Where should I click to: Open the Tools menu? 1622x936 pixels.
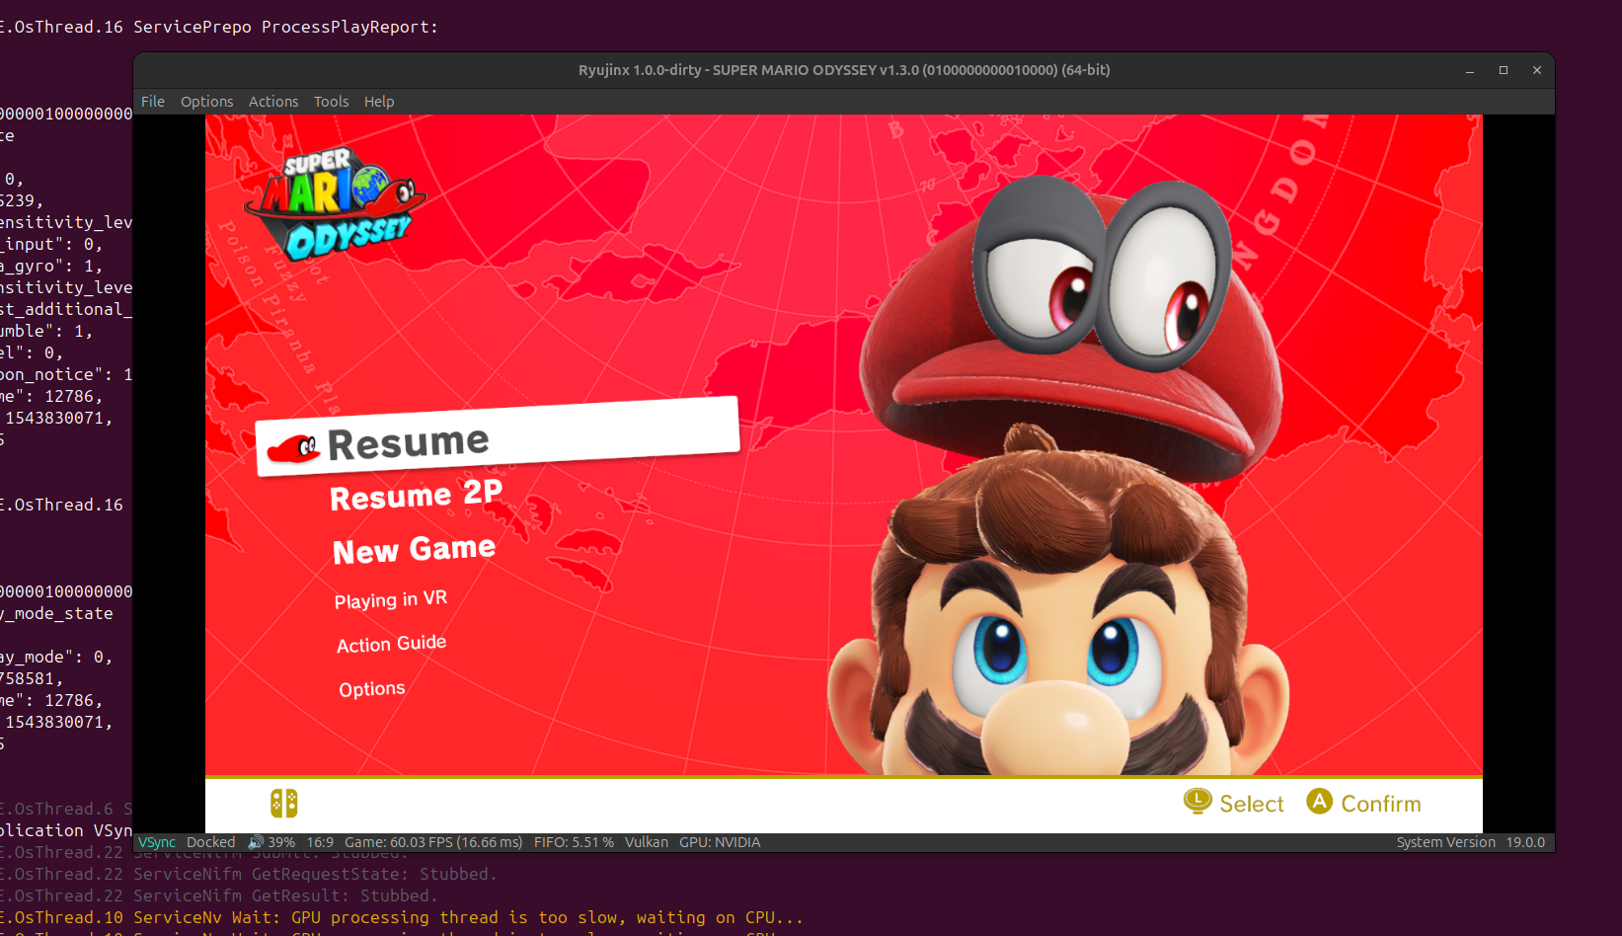[331, 102]
